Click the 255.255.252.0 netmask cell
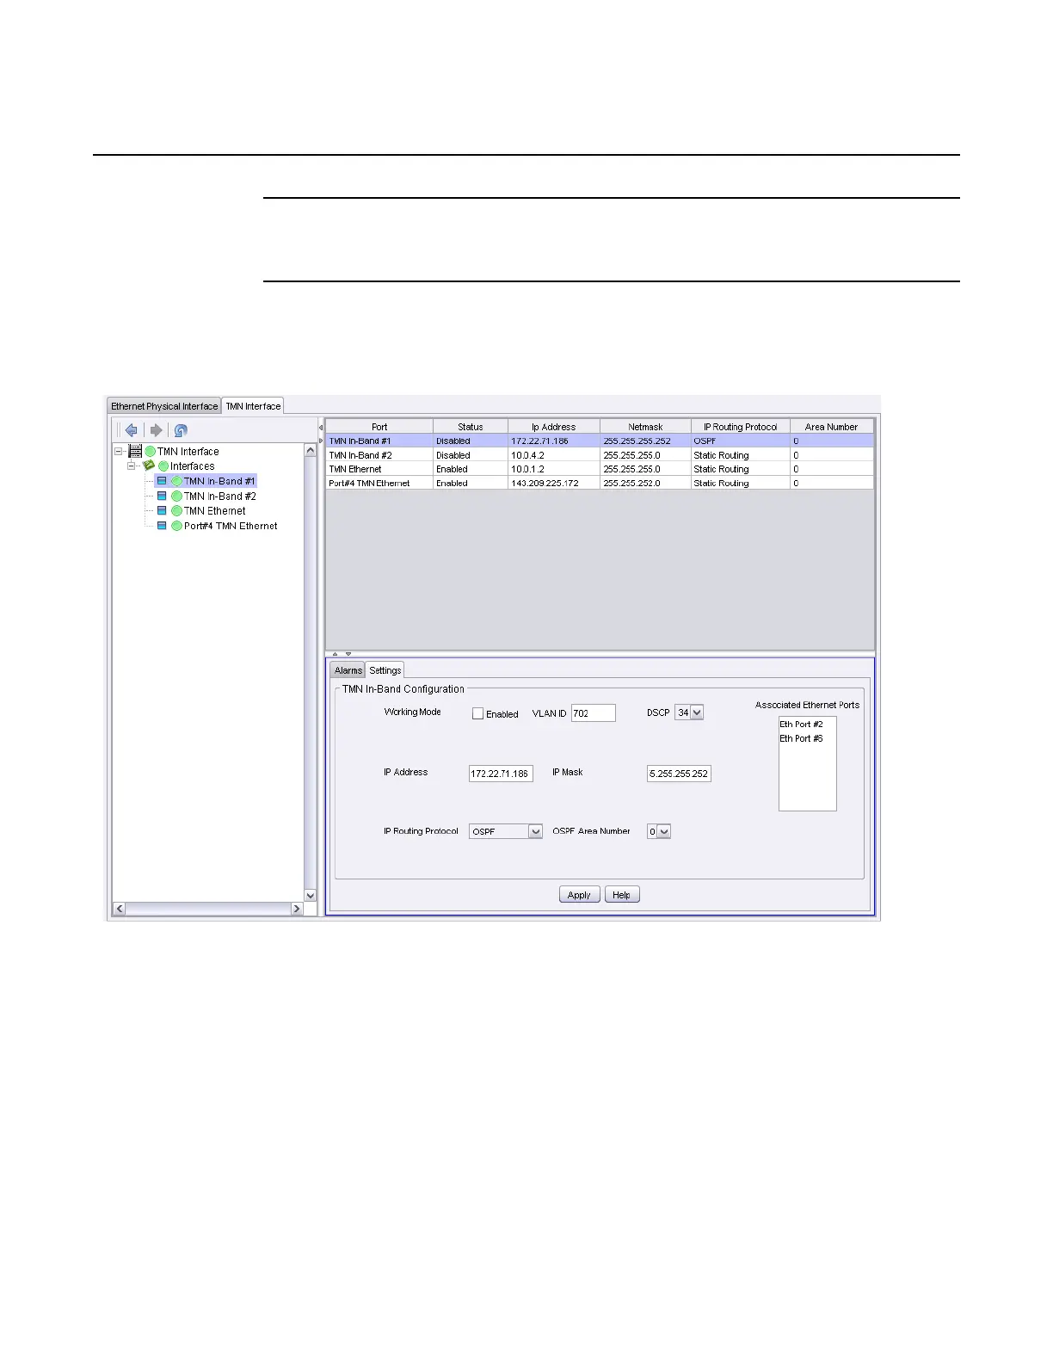Screen dimensions: 1053x1363 tap(645, 483)
